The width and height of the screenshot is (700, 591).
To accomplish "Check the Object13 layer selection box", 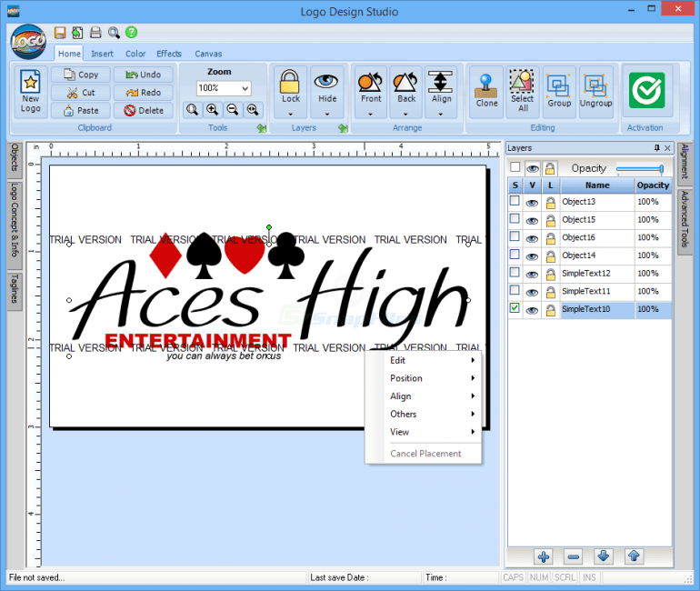I will click(515, 201).
